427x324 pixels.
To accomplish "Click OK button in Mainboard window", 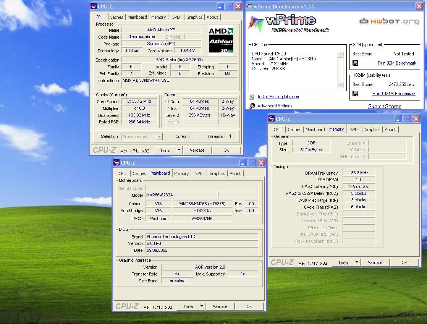I will pyautogui.click(x=249, y=306).
